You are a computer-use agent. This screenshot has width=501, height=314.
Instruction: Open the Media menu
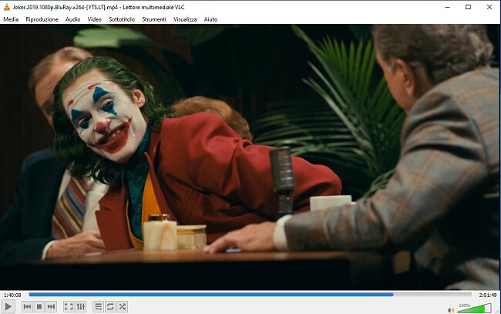(x=11, y=19)
